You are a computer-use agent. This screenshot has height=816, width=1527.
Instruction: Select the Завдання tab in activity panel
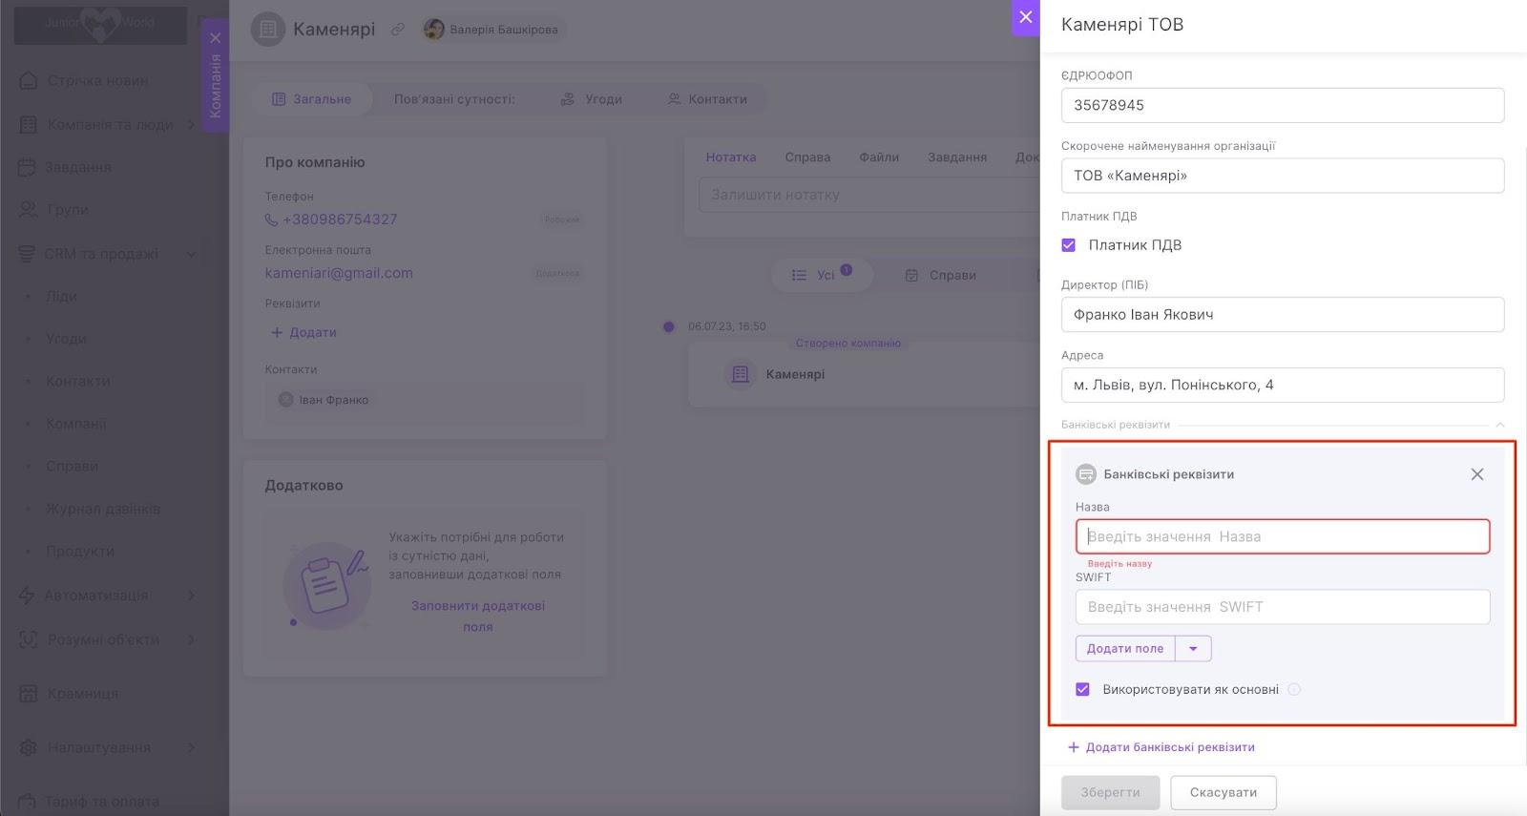957,157
